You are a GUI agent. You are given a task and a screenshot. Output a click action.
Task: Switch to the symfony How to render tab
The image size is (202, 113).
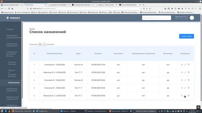pos(106,5)
